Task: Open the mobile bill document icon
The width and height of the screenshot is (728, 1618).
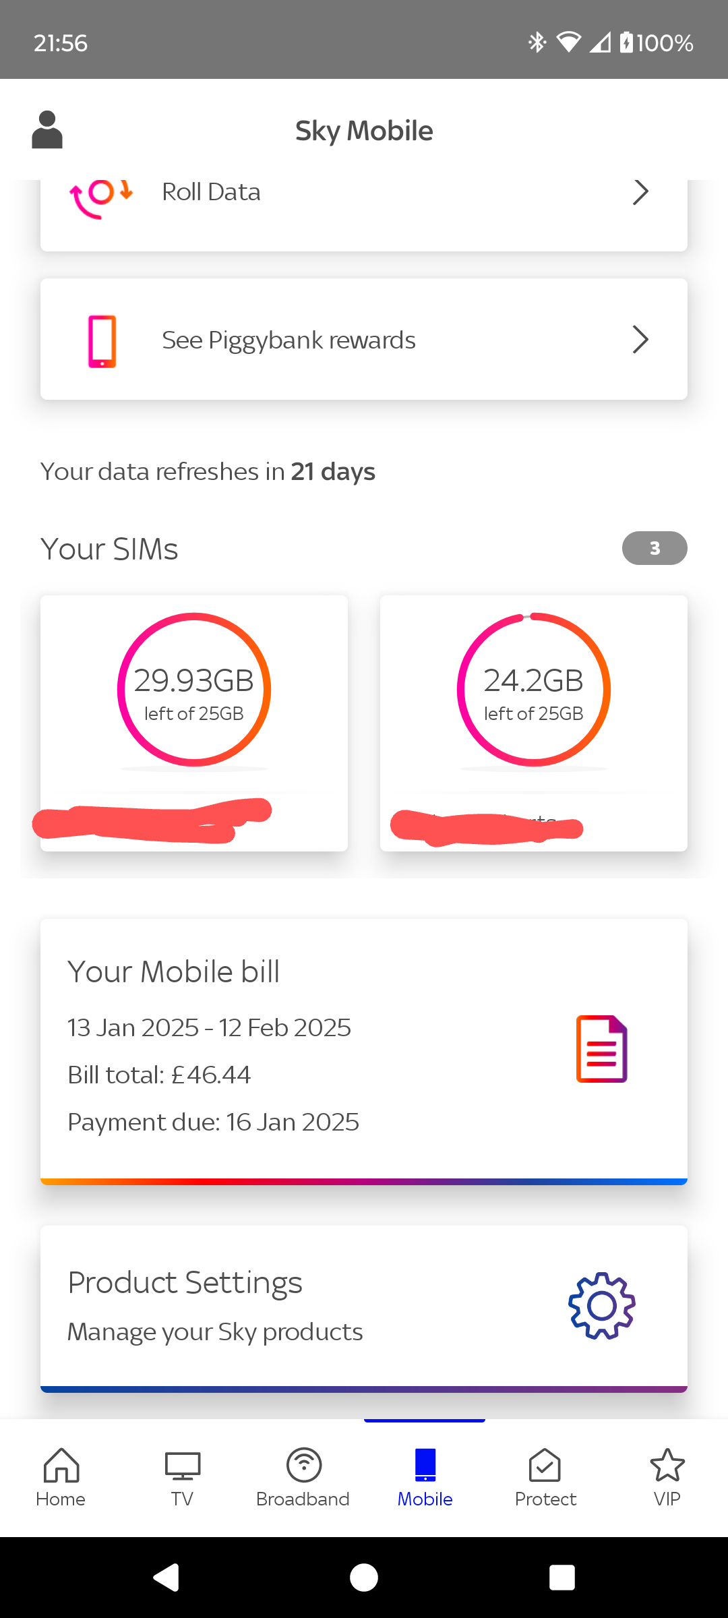Action: (601, 1049)
